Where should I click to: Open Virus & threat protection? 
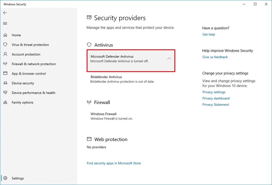30,45
